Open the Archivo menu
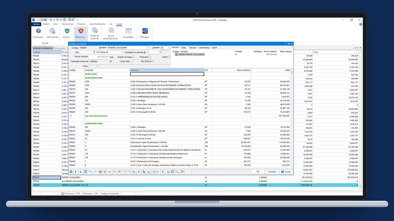The image size is (394, 221). (x=36, y=24)
